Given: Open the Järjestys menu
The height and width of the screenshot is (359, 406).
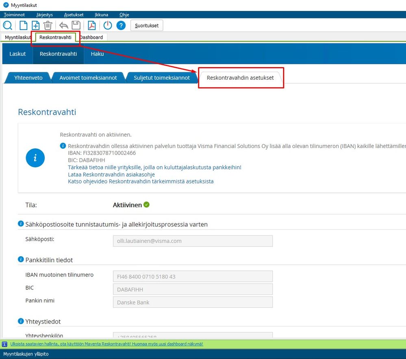Looking at the screenshot, I should pos(45,15).
